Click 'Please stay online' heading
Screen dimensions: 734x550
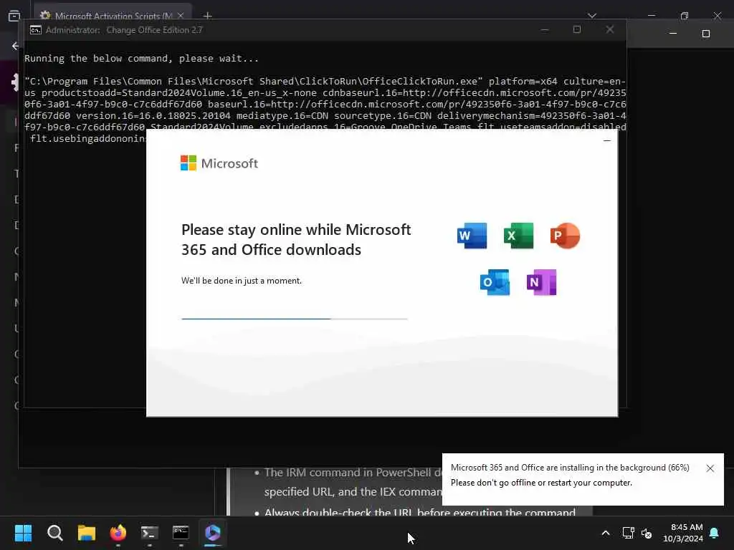(296, 239)
